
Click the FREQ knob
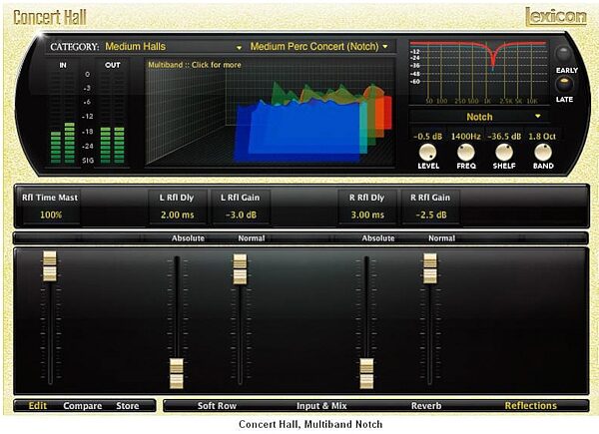[465, 152]
